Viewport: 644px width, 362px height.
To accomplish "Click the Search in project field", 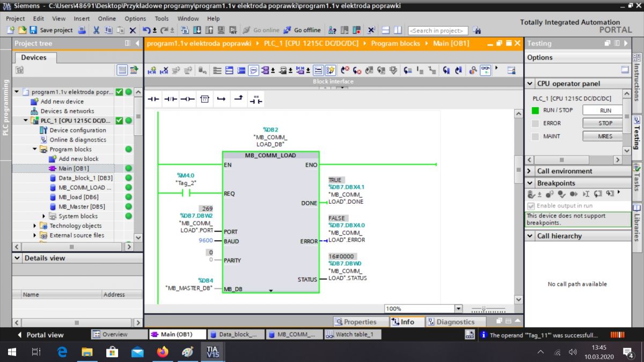I will (x=438, y=31).
